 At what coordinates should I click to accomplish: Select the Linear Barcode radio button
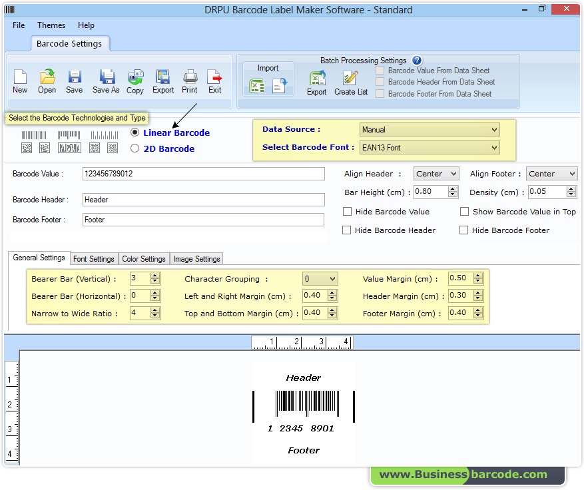(x=135, y=132)
